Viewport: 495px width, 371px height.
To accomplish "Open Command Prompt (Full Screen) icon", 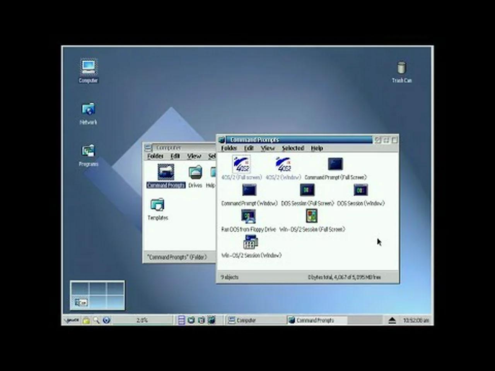I will tap(335, 164).
